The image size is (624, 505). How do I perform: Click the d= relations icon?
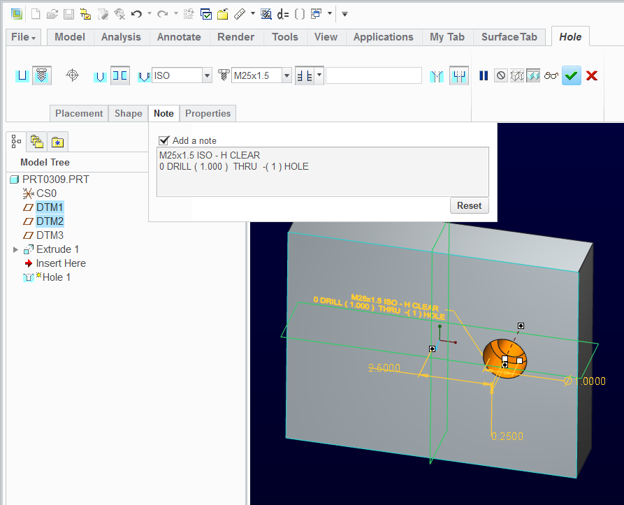coord(283,14)
